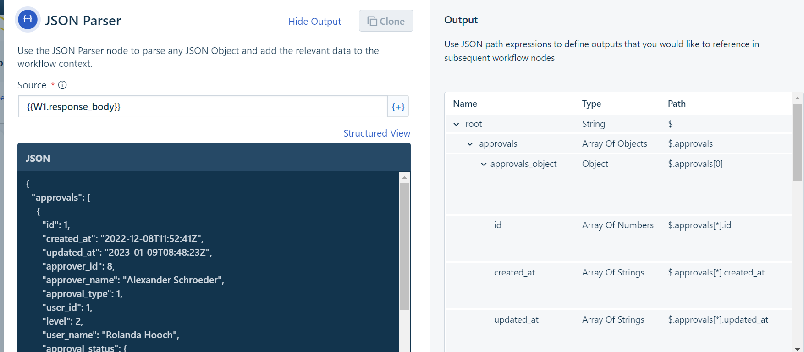804x352 pixels.
Task: Click the "approver_name" line in JSON
Action: click(x=133, y=280)
